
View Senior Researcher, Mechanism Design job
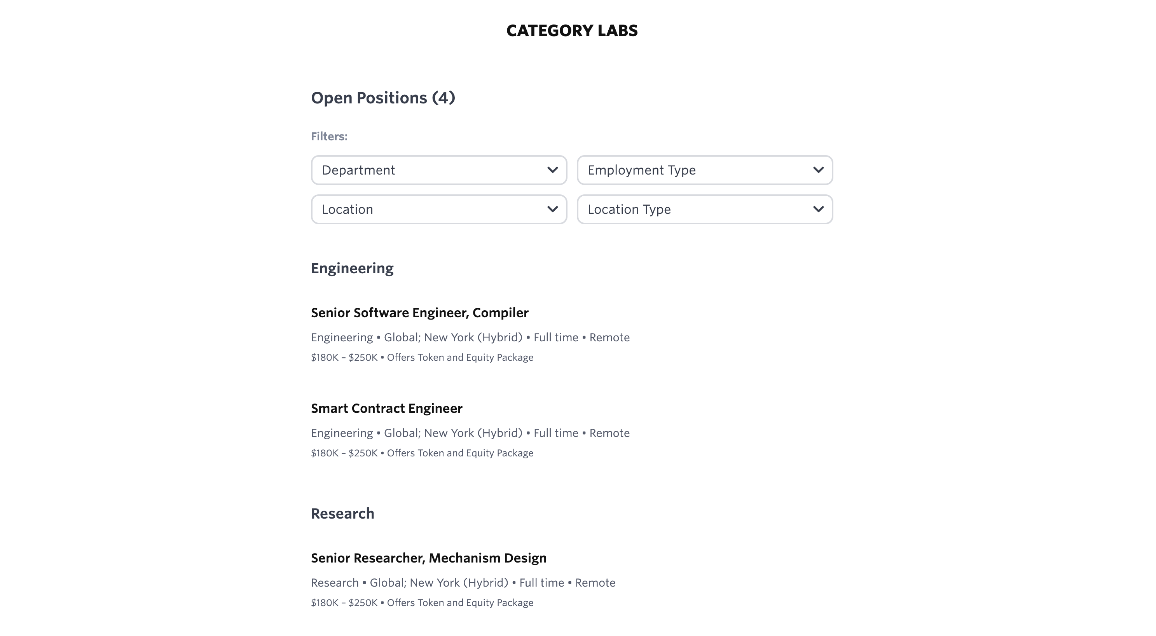[429, 558]
